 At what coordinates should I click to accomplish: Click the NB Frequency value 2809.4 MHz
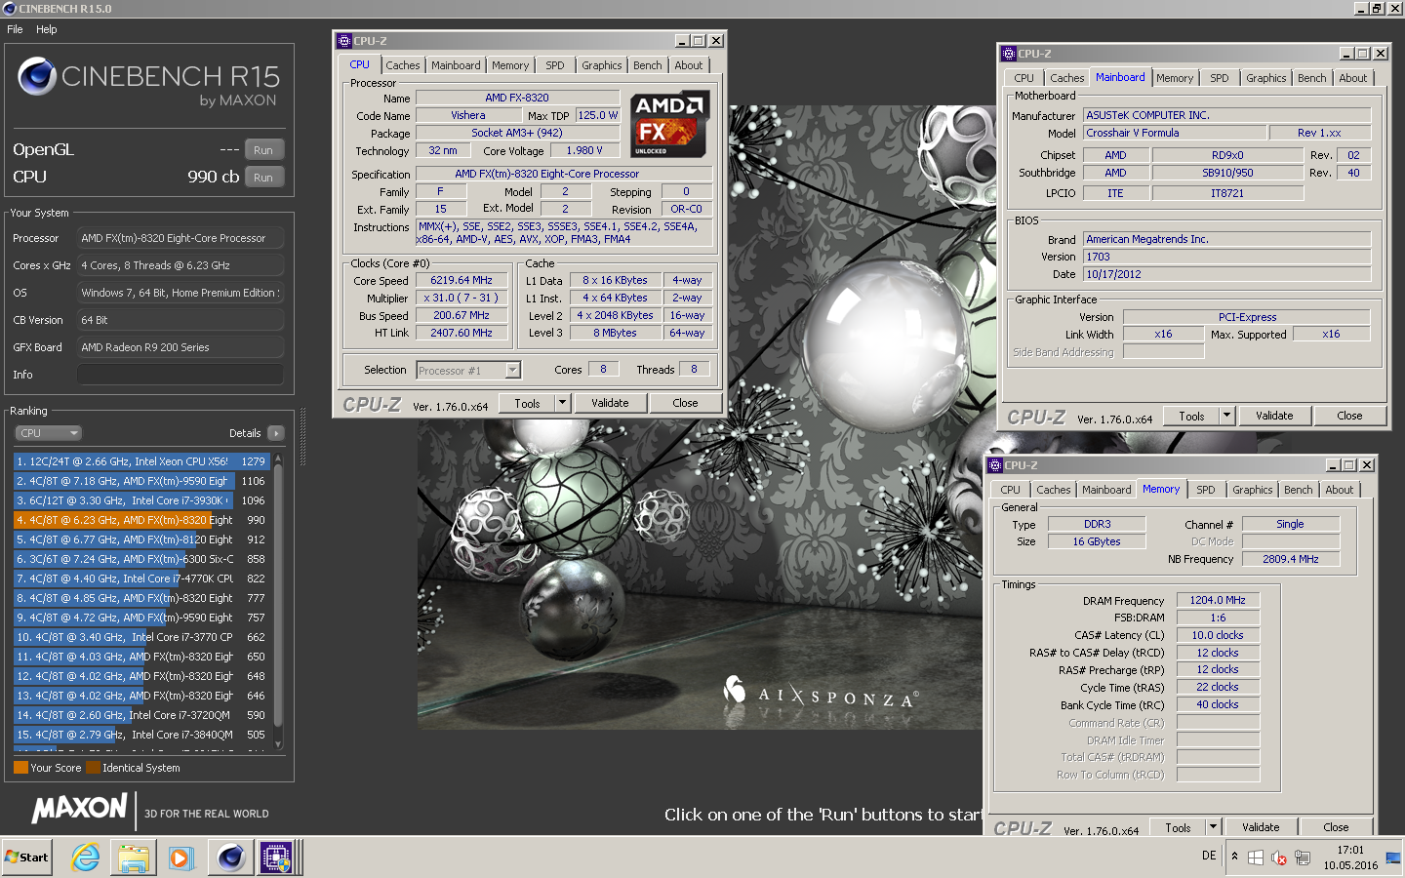point(1290,559)
